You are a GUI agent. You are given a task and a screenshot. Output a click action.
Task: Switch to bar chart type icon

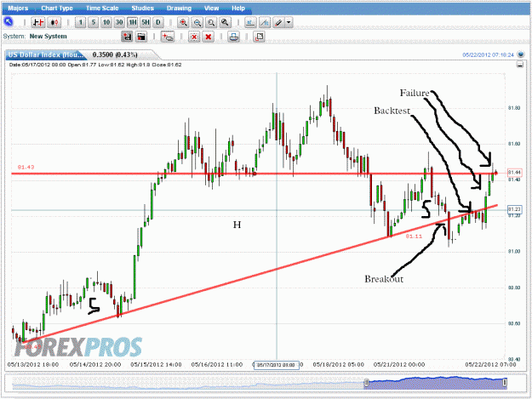(37, 23)
